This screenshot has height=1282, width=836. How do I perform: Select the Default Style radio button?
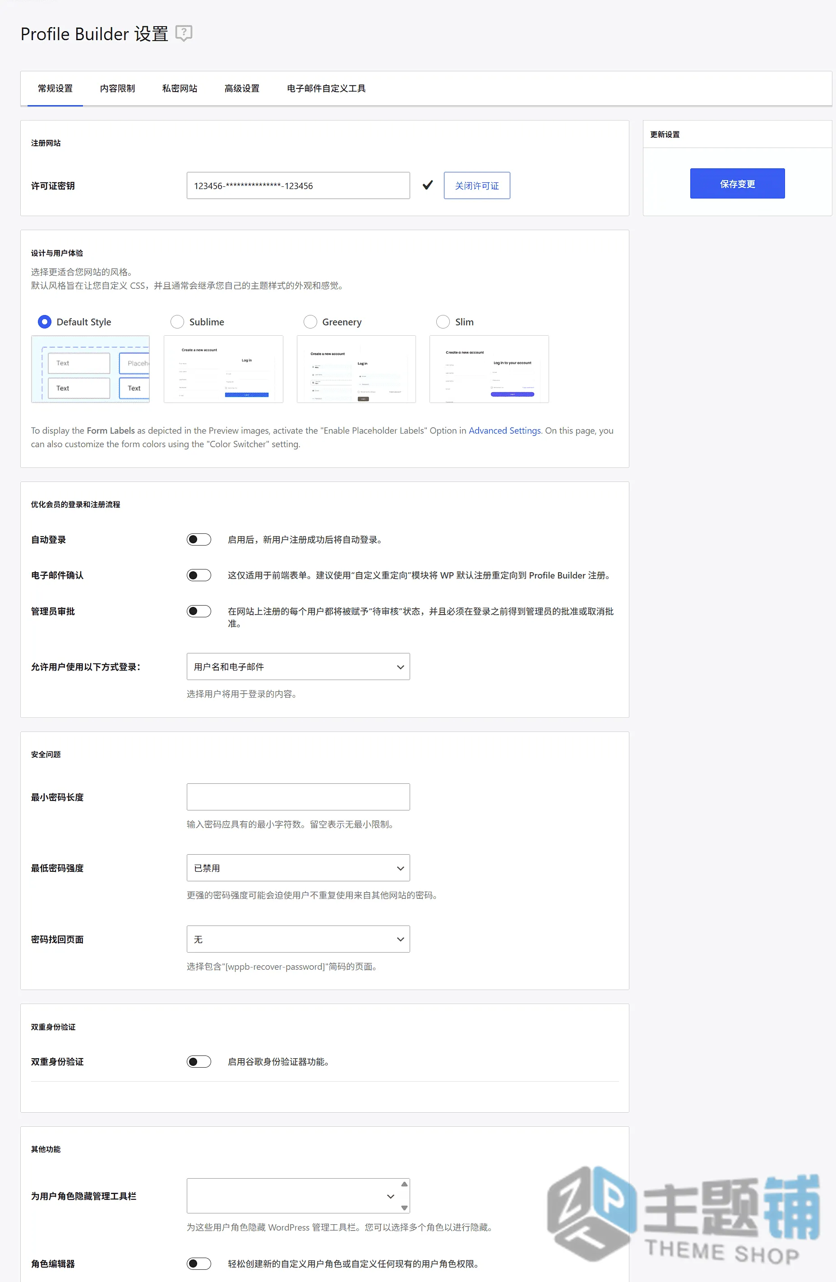click(x=45, y=322)
